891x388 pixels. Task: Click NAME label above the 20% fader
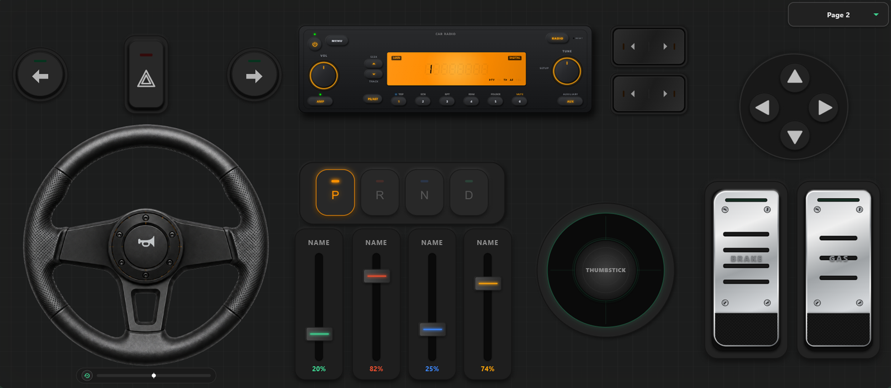click(319, 243)
